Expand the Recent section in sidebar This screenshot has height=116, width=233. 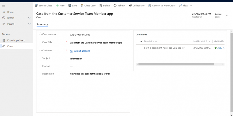(29, 18)
